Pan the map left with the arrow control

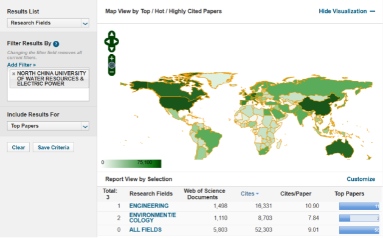pos(108,41)
